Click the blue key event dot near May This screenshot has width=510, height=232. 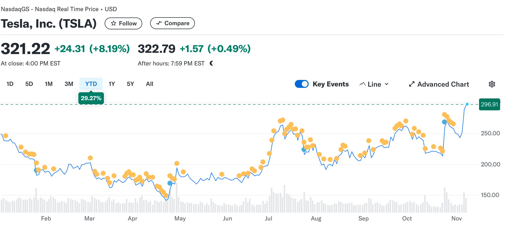[x=170, y=183]
